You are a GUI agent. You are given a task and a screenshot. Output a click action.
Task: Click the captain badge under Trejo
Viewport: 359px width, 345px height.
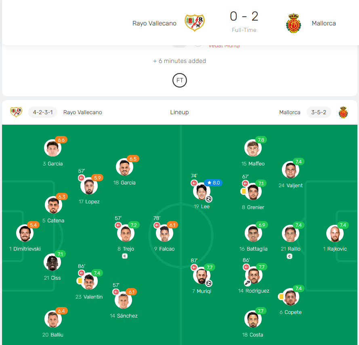point(125,256)
